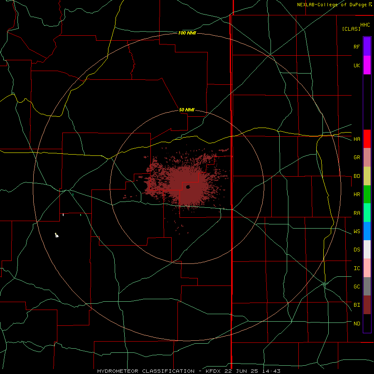
Task: Click the ND legend label
Action: pyautogui.click(x=357, y=324)
